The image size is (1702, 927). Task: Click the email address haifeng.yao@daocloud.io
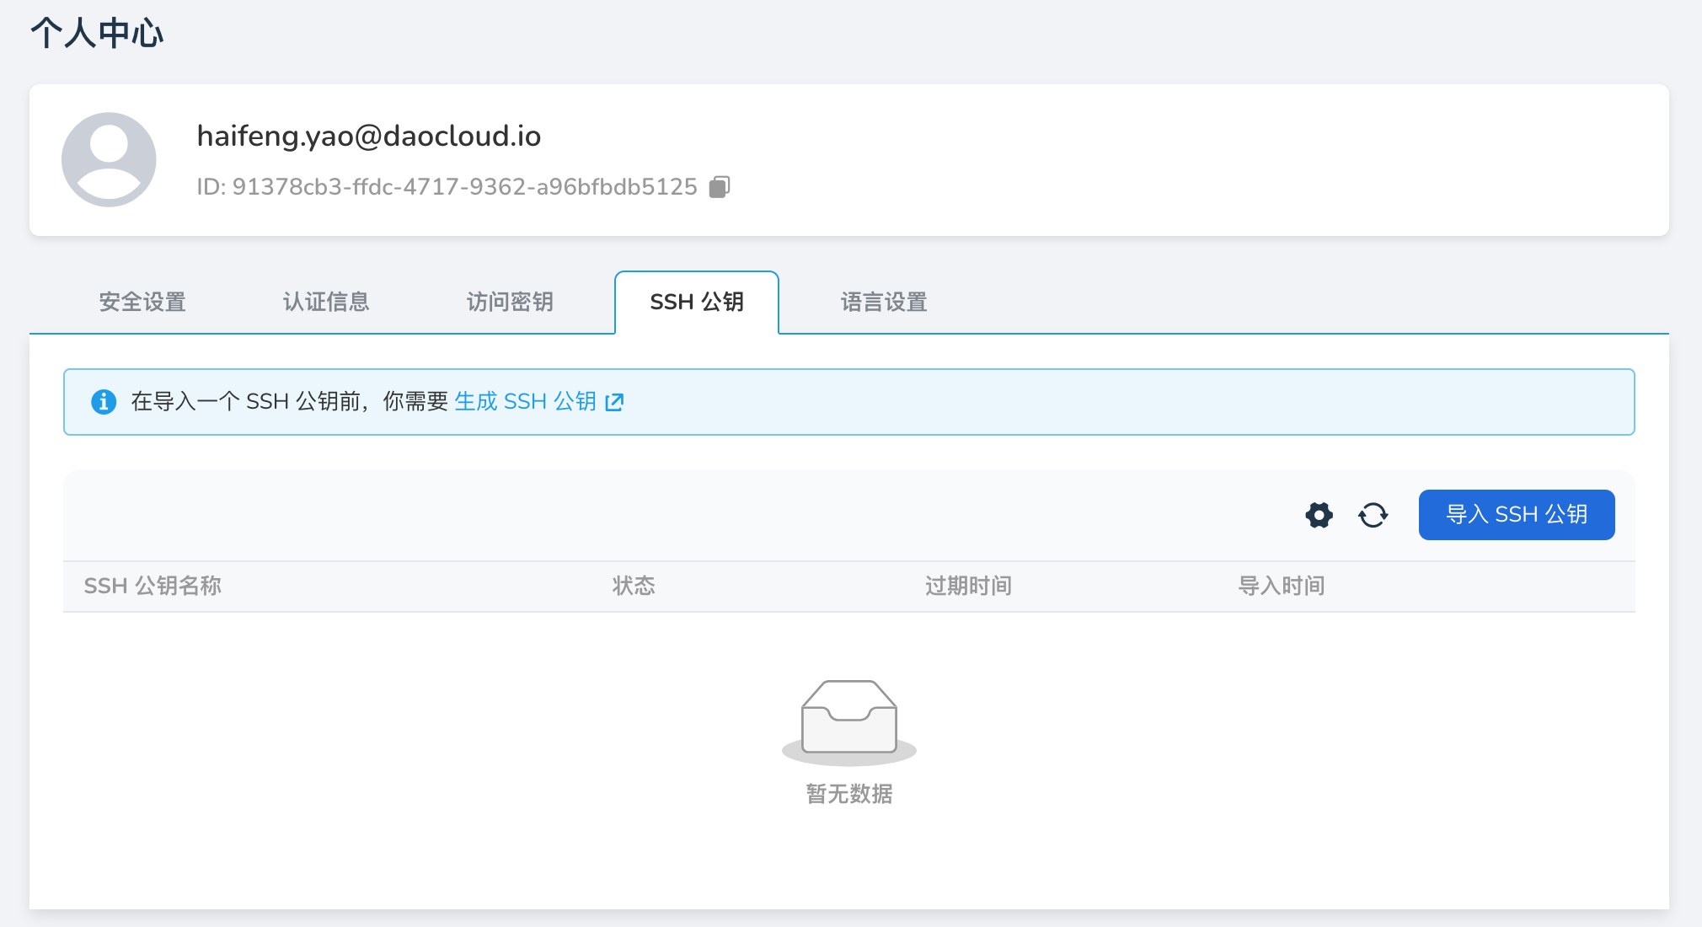point(369,136)
